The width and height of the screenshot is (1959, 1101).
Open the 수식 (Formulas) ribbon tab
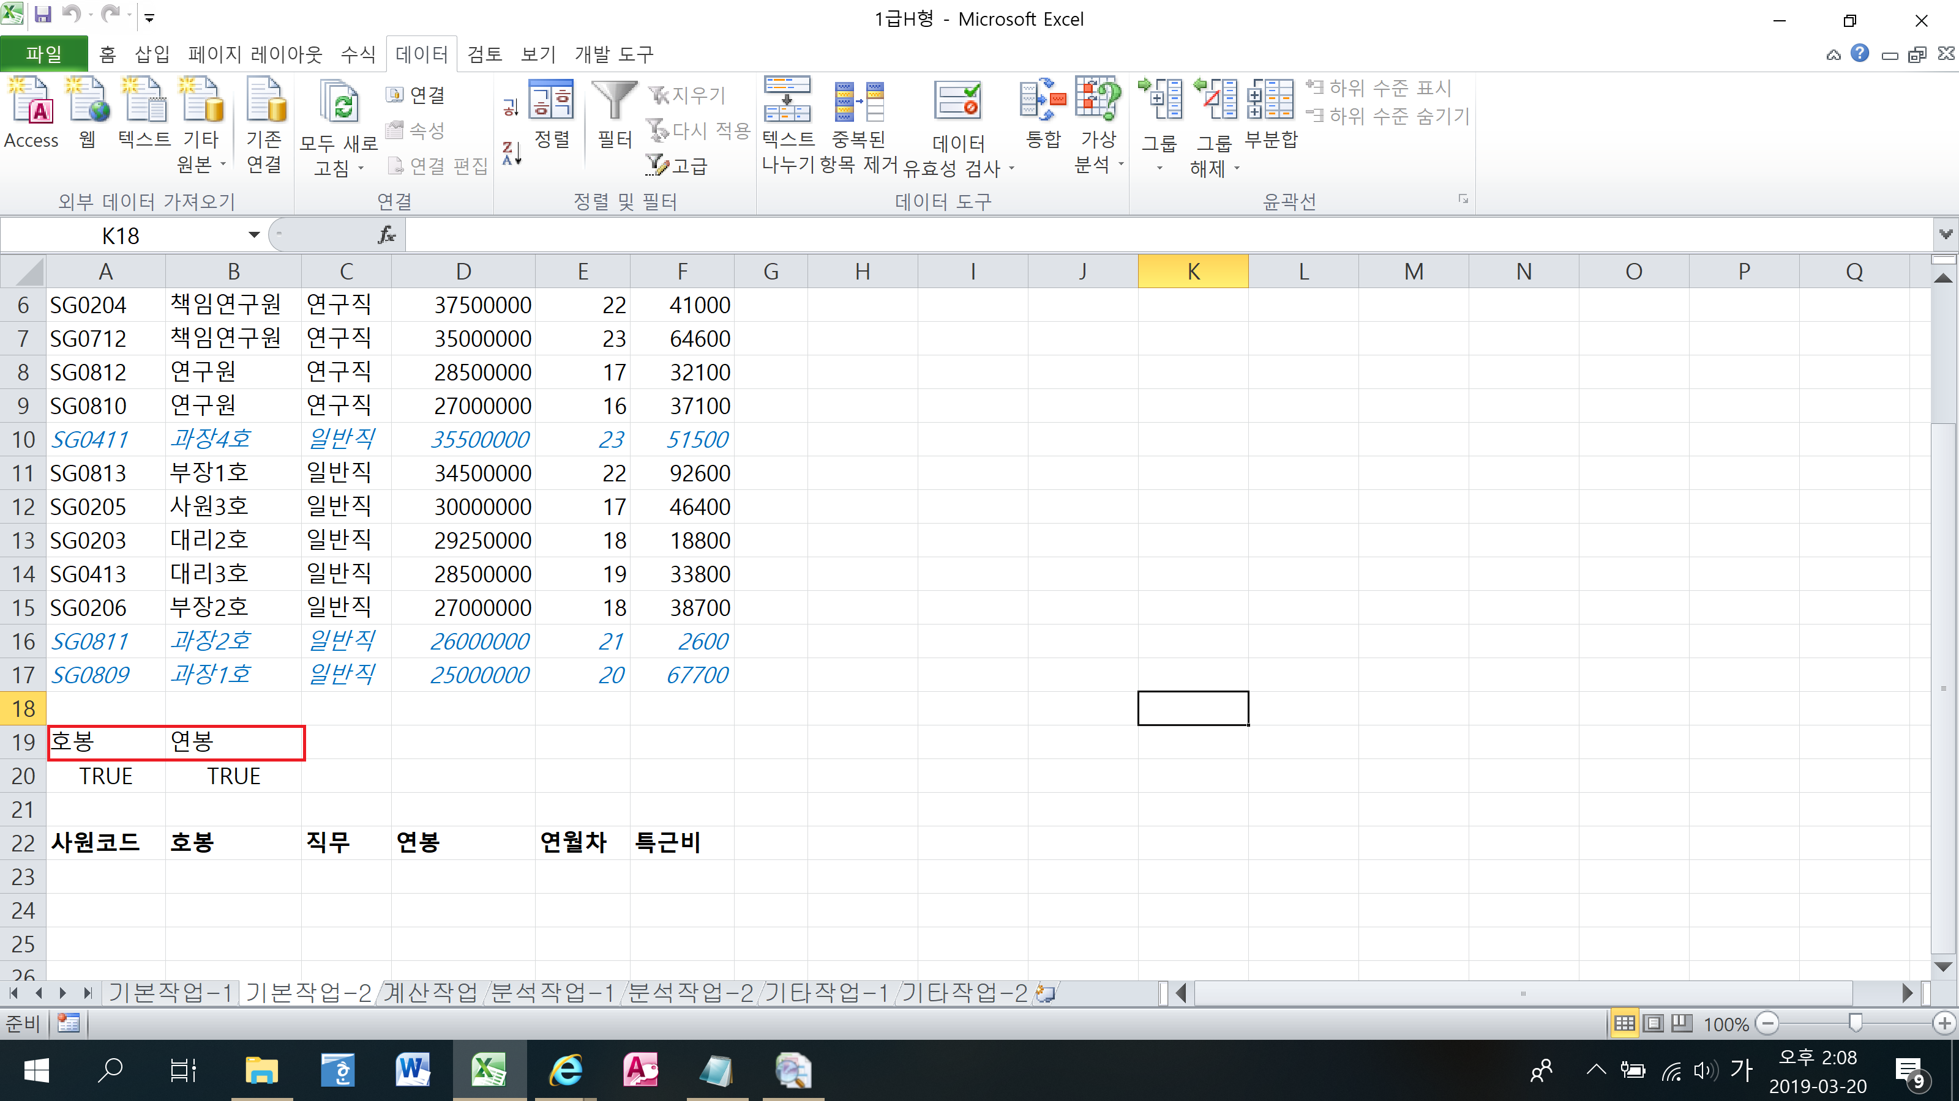click(x=358, y=54)
